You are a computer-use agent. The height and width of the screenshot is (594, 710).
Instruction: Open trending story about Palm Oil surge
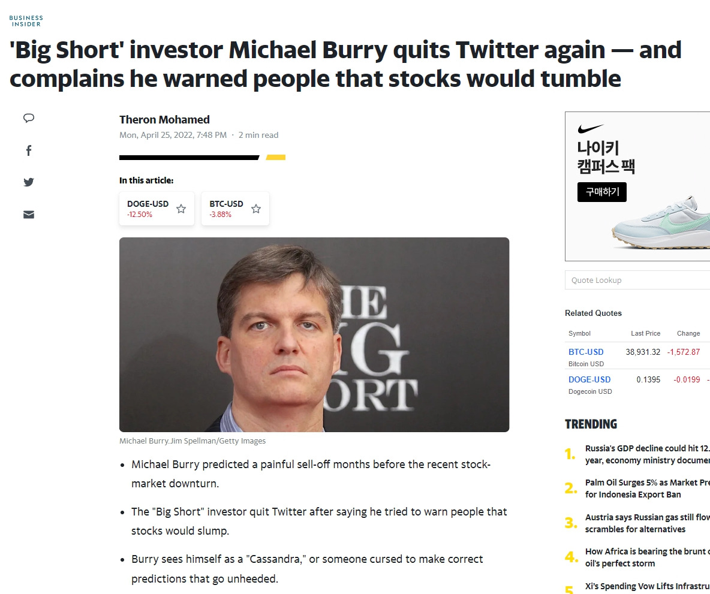click(x=648, y=489)
